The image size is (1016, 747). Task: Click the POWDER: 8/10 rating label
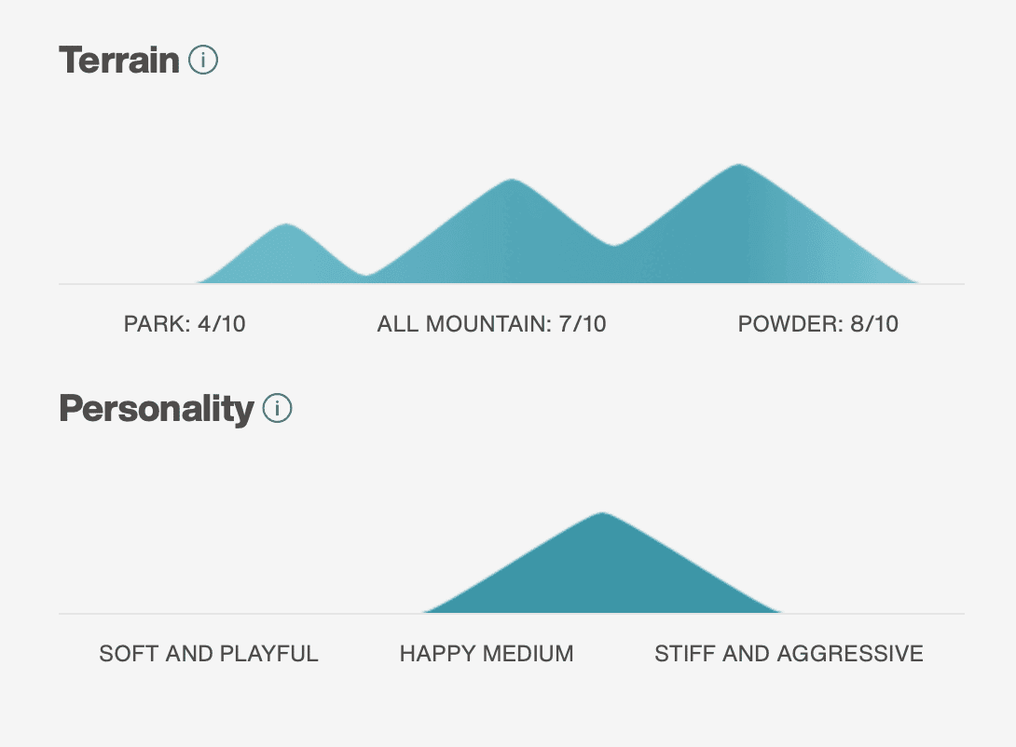coord(817,323)
